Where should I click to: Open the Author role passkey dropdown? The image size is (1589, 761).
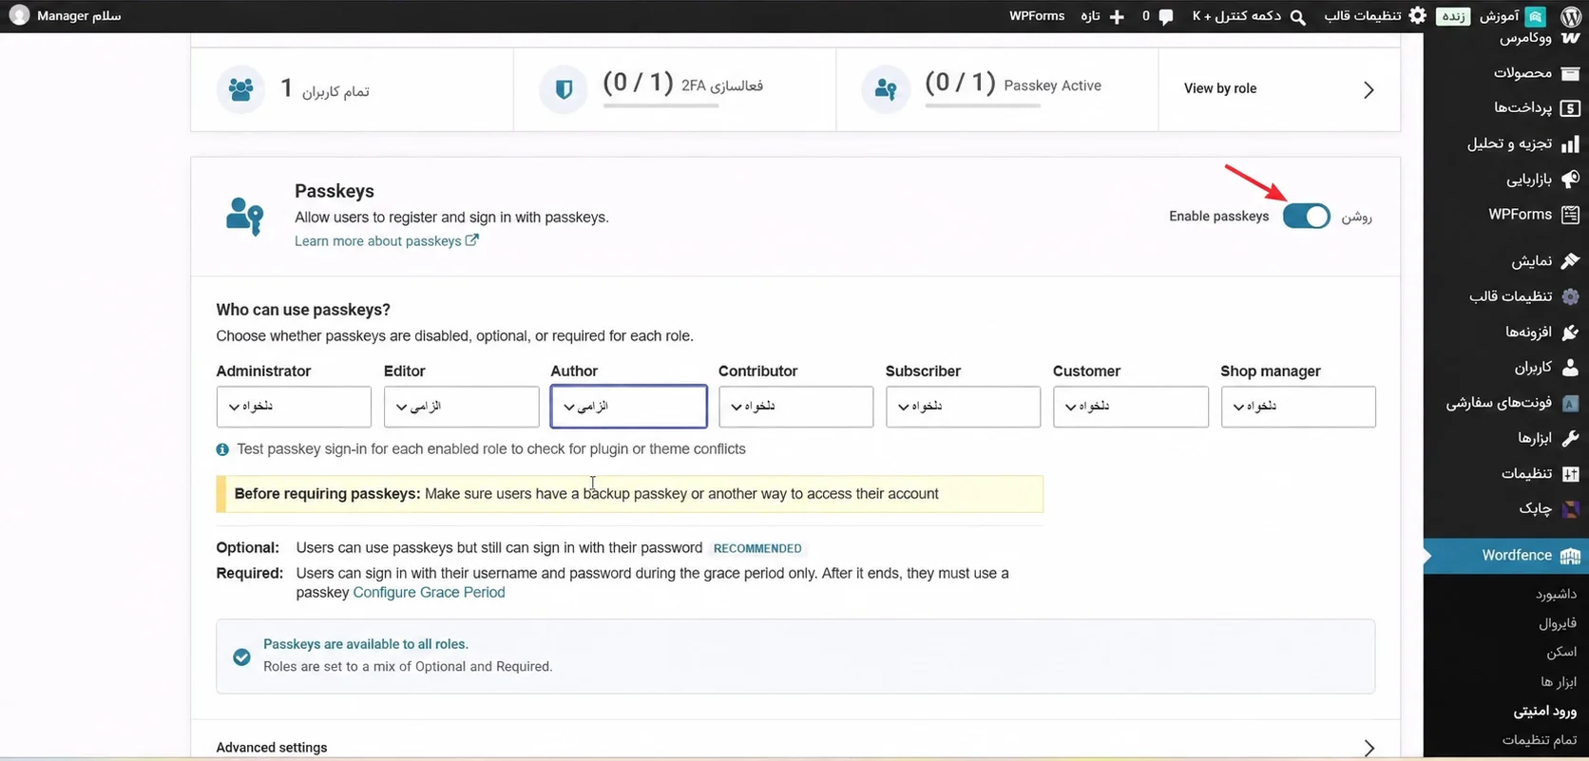[x=628, y=407]
